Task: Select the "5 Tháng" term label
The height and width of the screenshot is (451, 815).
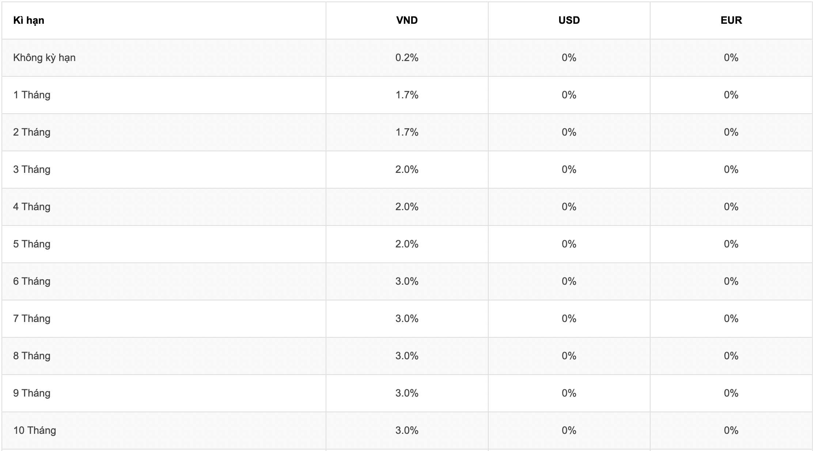Action: 32,244
